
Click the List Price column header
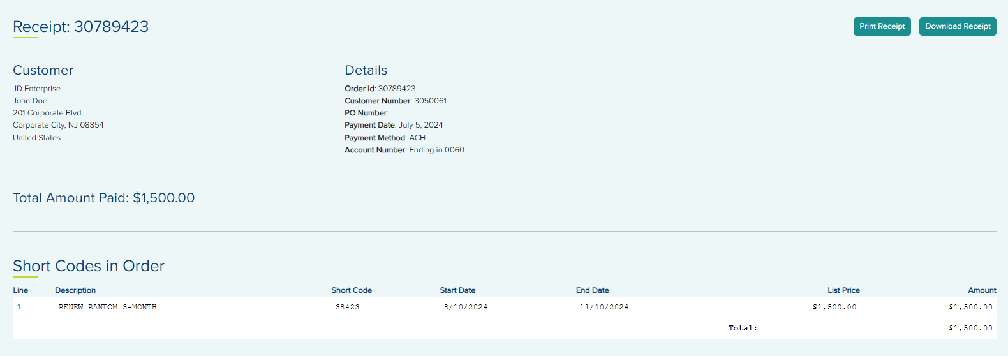pos(843,290)
